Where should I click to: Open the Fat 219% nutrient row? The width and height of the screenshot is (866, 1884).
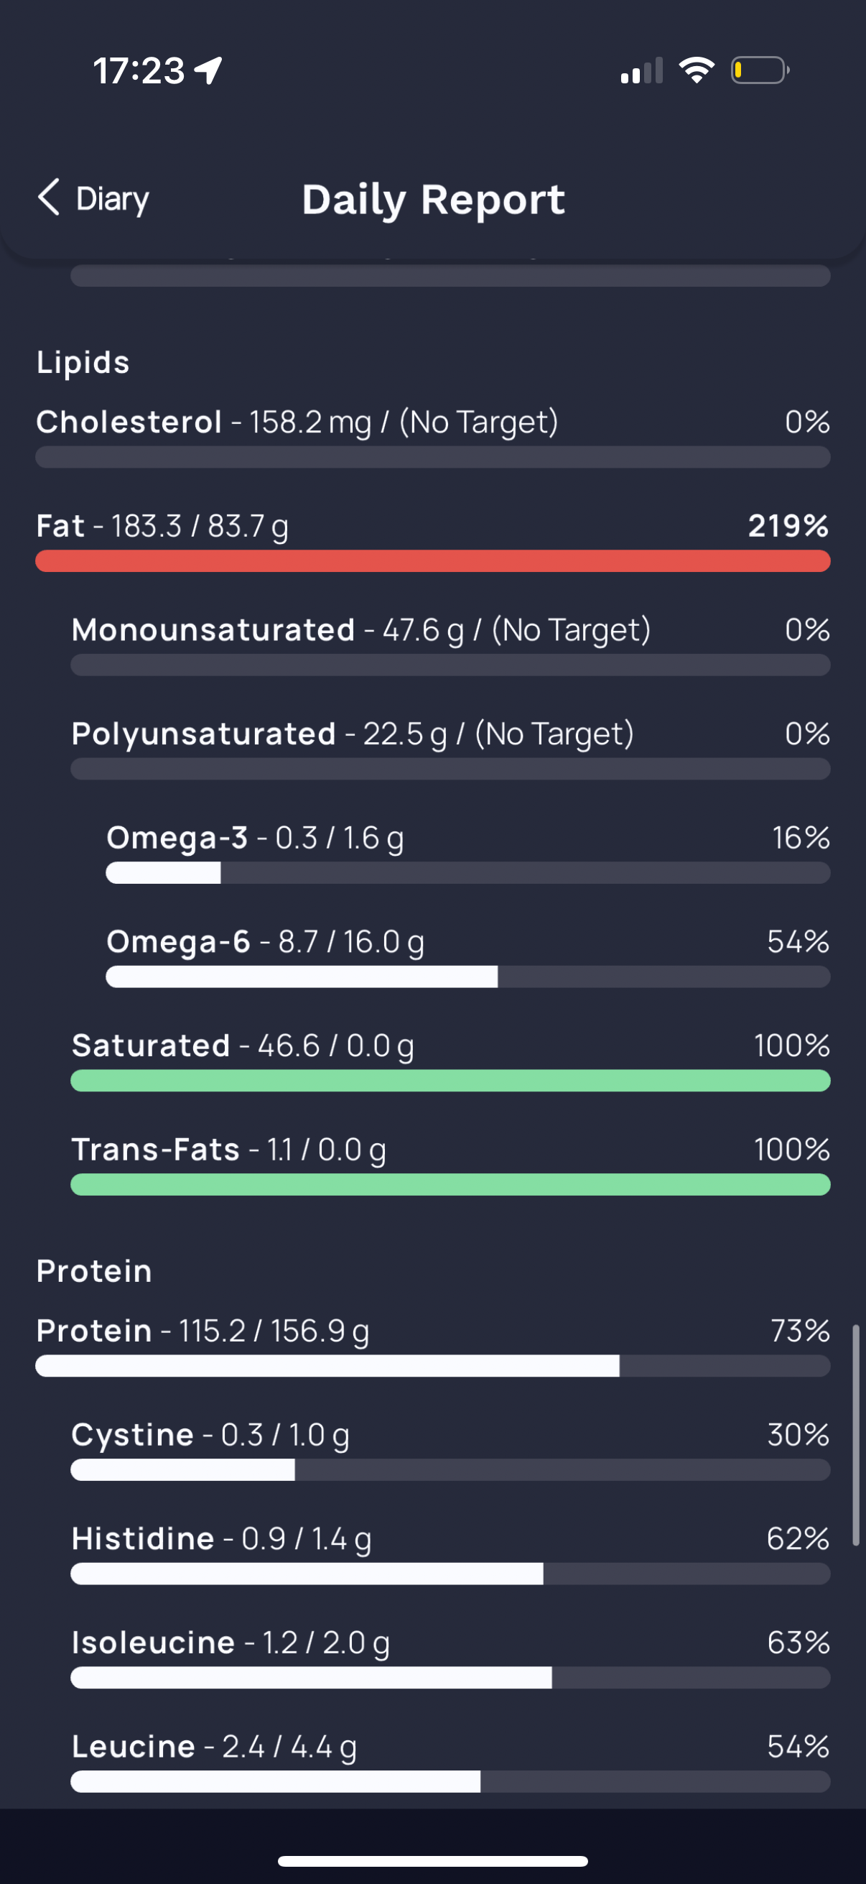(x=432, y=540)
